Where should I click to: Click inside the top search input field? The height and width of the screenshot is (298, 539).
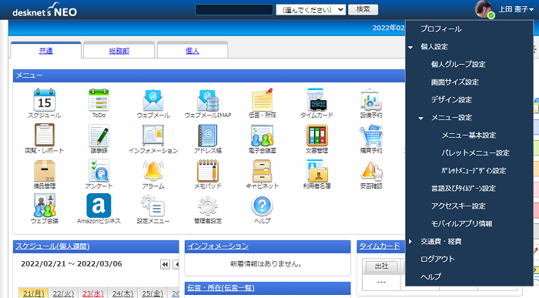coord(234,9)
